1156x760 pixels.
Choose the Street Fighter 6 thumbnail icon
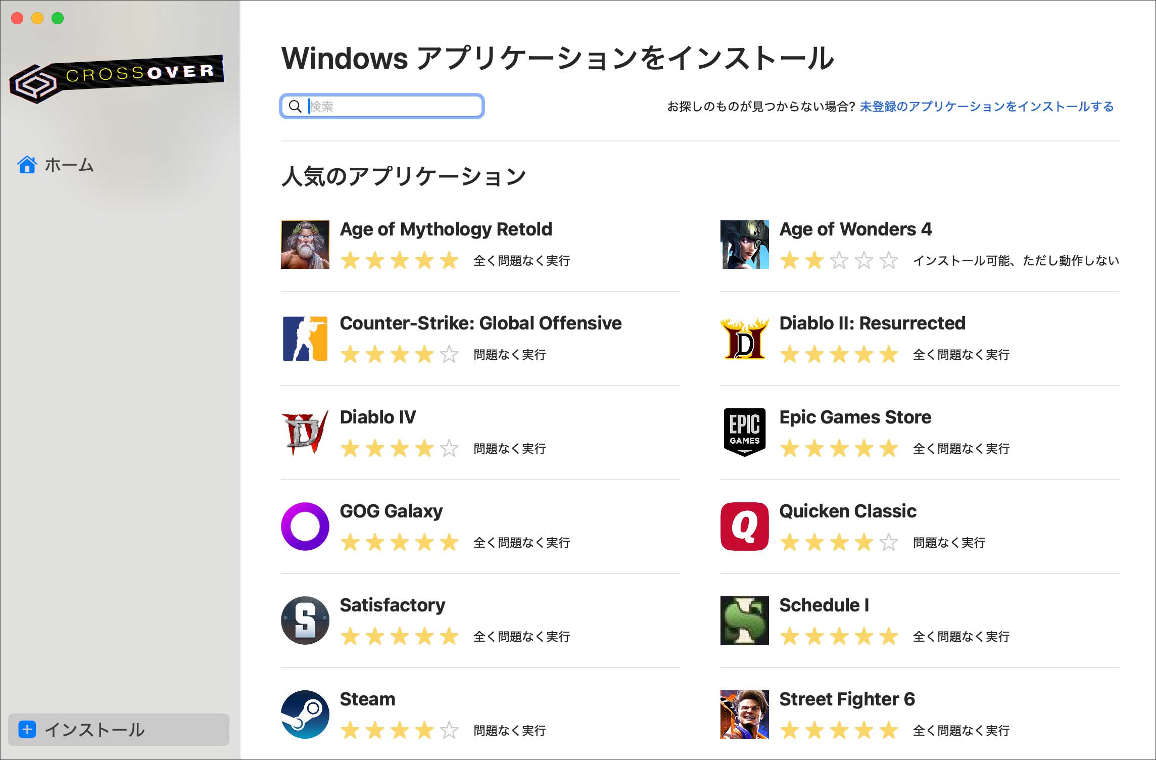coord(744,715)
